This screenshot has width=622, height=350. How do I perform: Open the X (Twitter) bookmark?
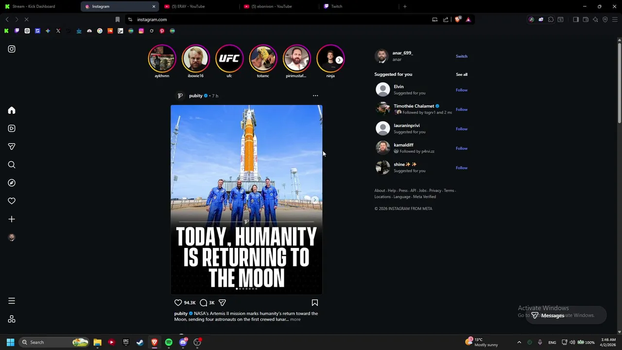click(x=58, y=31)
